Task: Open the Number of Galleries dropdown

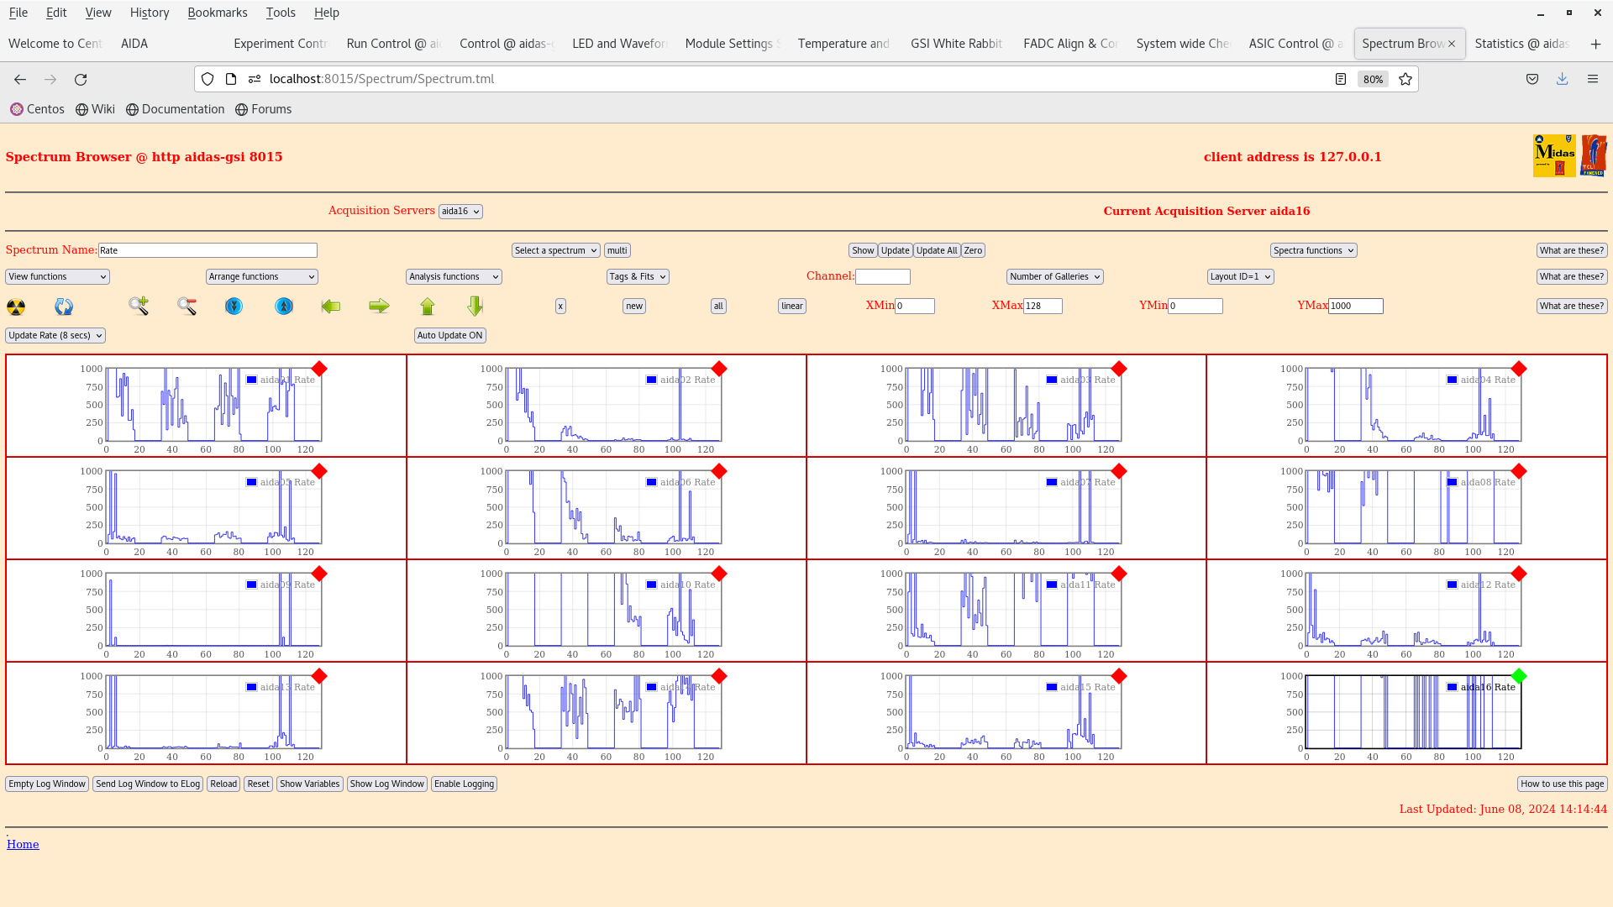Action: [x=1054, y=276]
